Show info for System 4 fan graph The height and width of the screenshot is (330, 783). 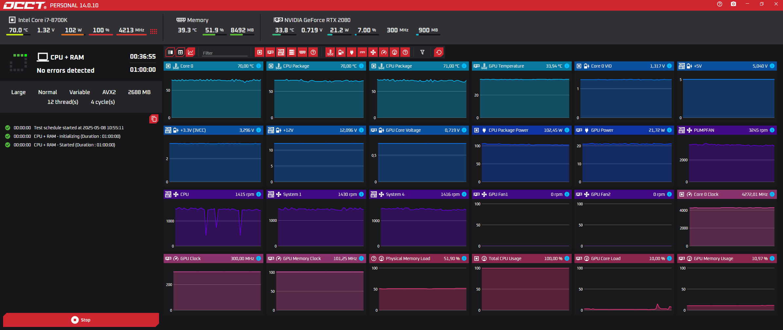point(464,194)
